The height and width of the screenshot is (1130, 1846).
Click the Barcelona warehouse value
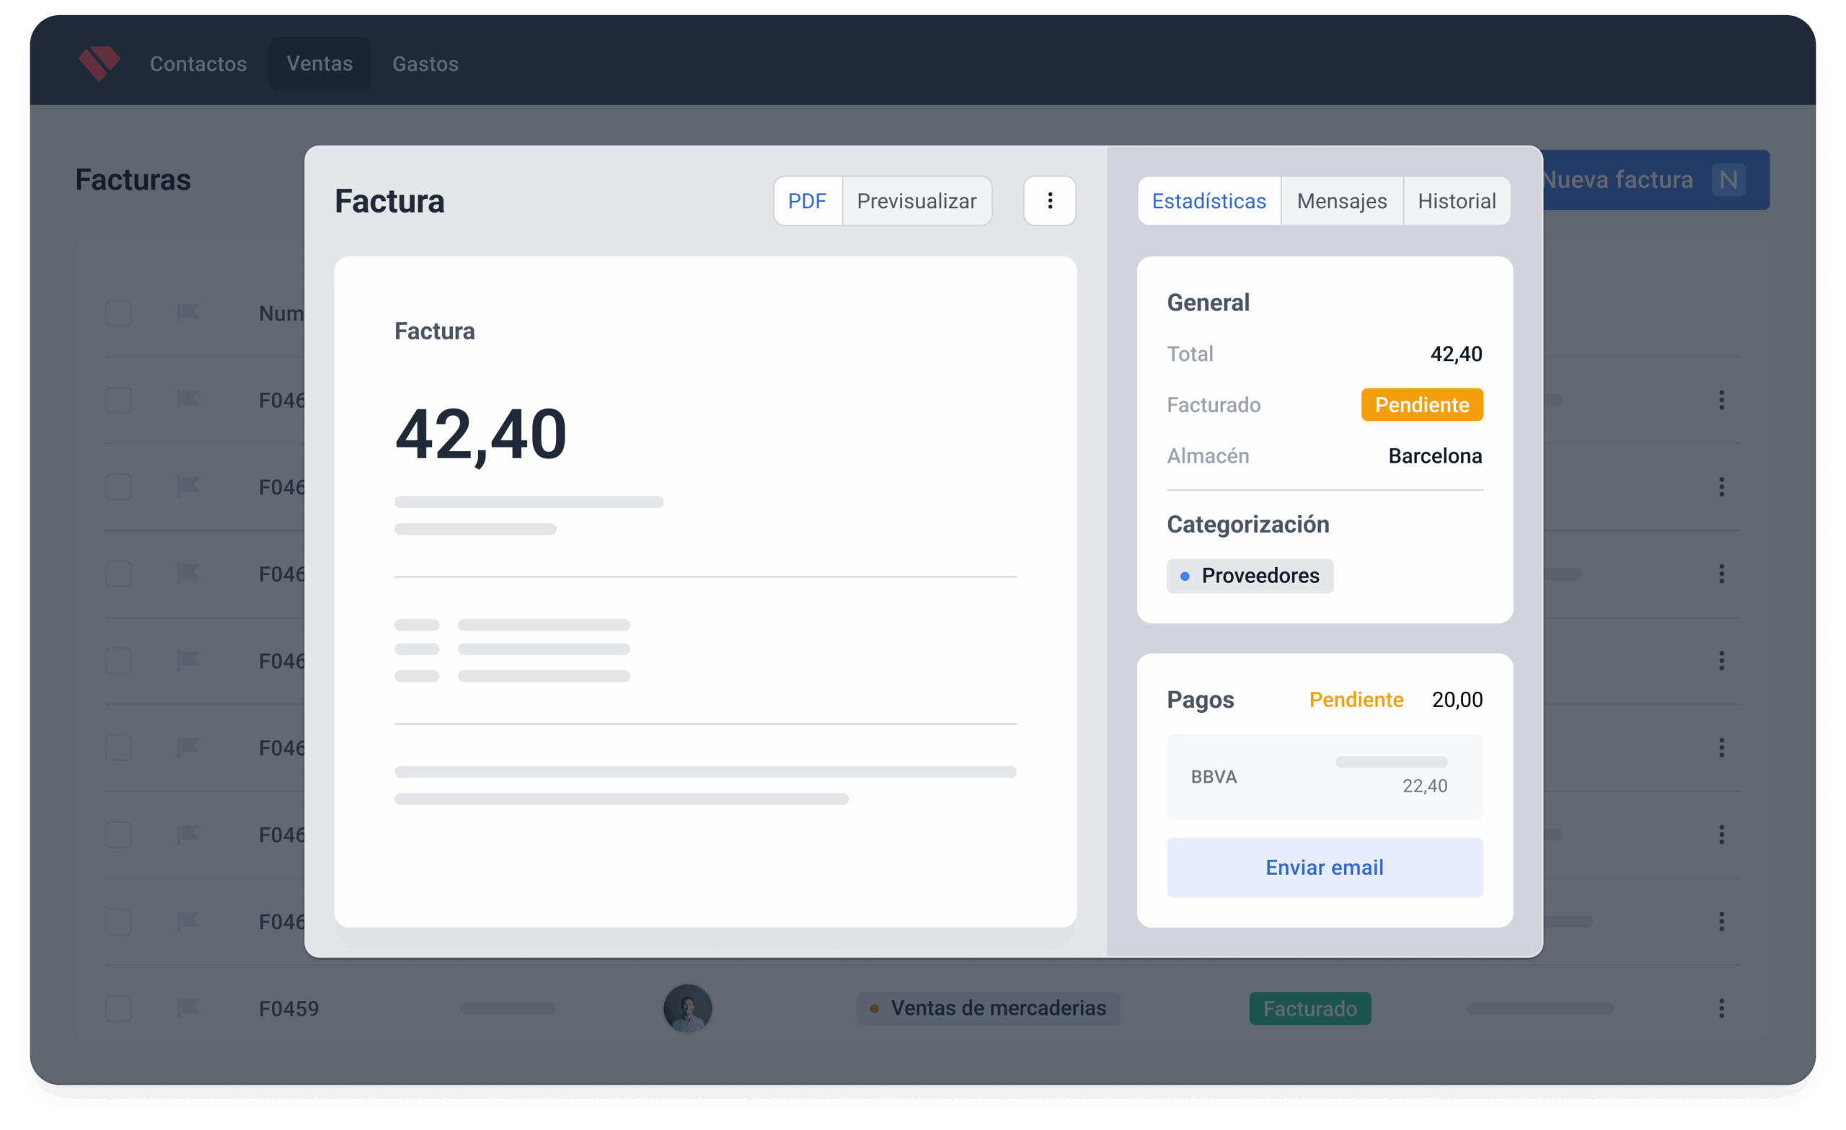(1435, 456)
